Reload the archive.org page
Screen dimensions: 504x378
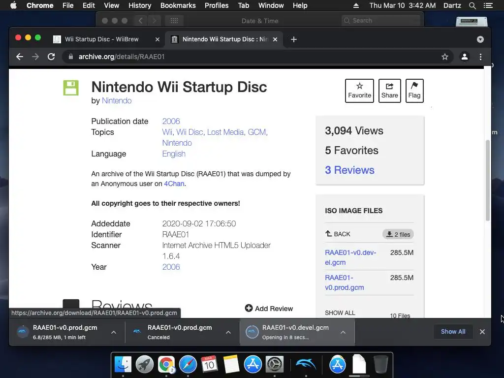[x=51, y=57]
